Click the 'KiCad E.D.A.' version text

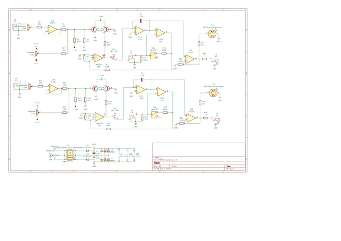pos(162,169)
